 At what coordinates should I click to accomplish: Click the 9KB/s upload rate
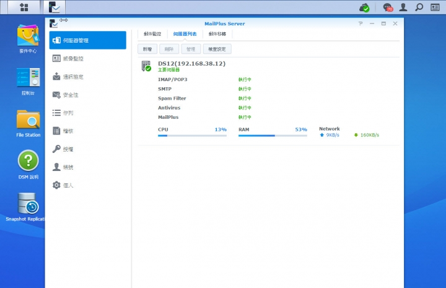(333, 135)
